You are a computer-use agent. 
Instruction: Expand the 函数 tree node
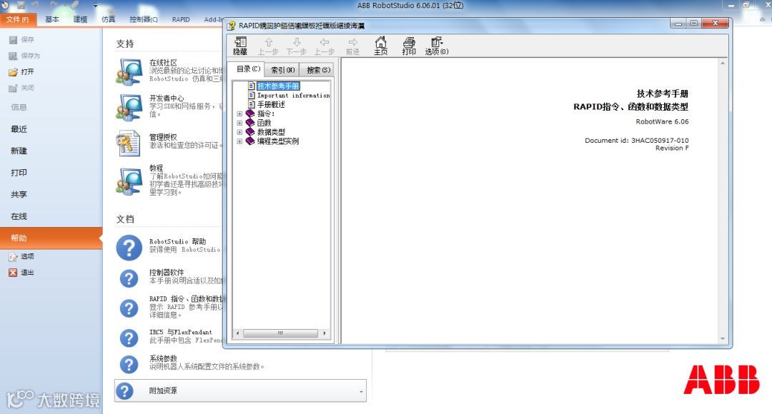(239, 123)
